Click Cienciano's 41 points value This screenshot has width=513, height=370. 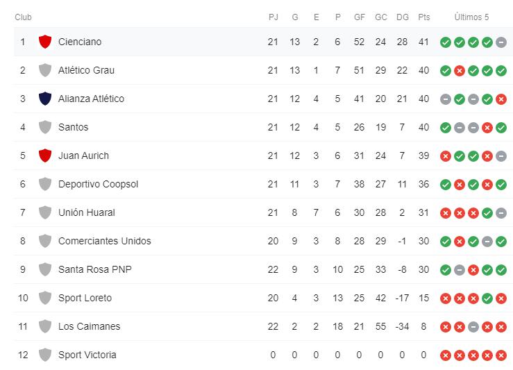tap(424, 42)
